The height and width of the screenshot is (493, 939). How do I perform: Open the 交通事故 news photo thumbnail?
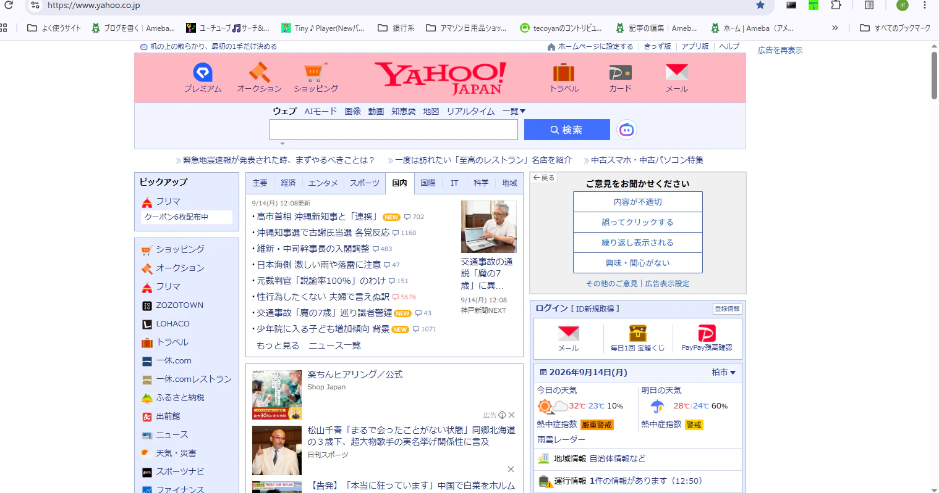tap(489, 226)
